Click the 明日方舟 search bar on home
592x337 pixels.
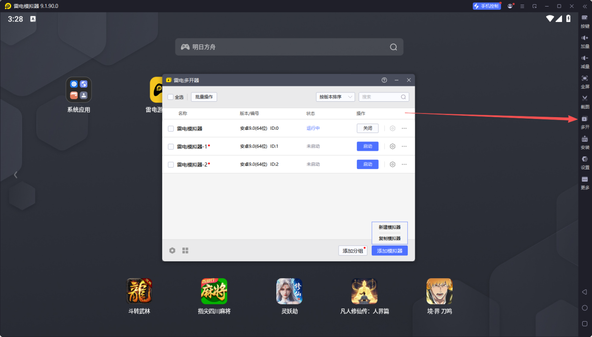(x=289, y=47)
